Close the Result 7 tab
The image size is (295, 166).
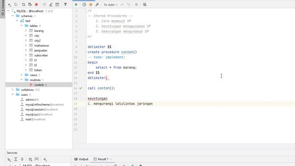[x=111, y=159]
